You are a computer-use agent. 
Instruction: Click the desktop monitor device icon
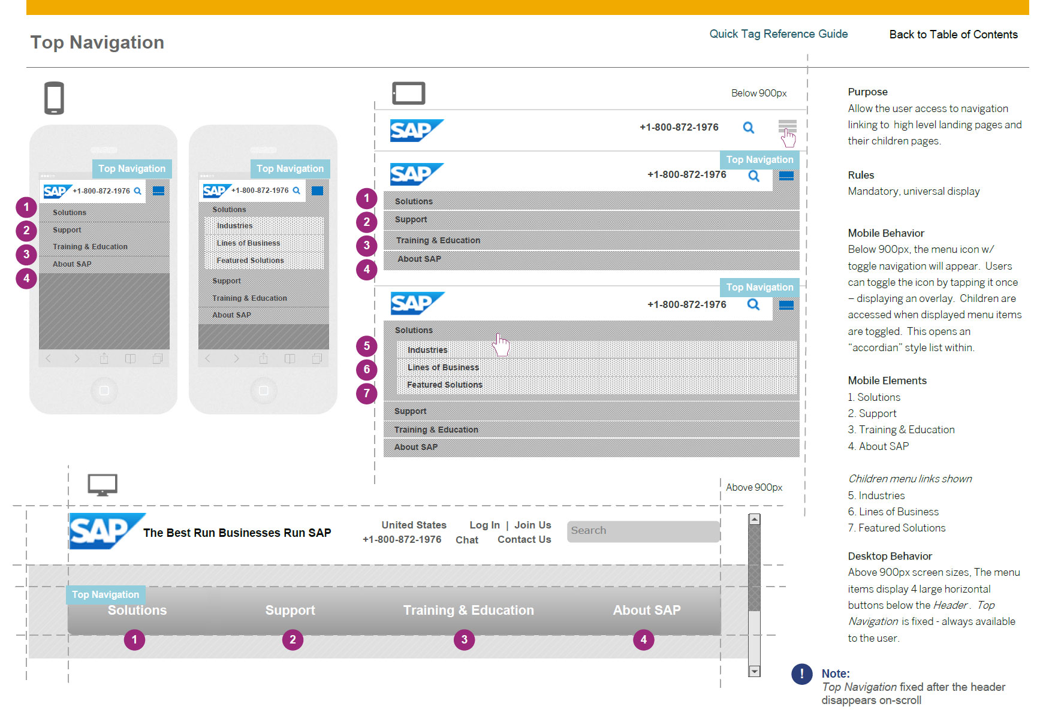103,485
